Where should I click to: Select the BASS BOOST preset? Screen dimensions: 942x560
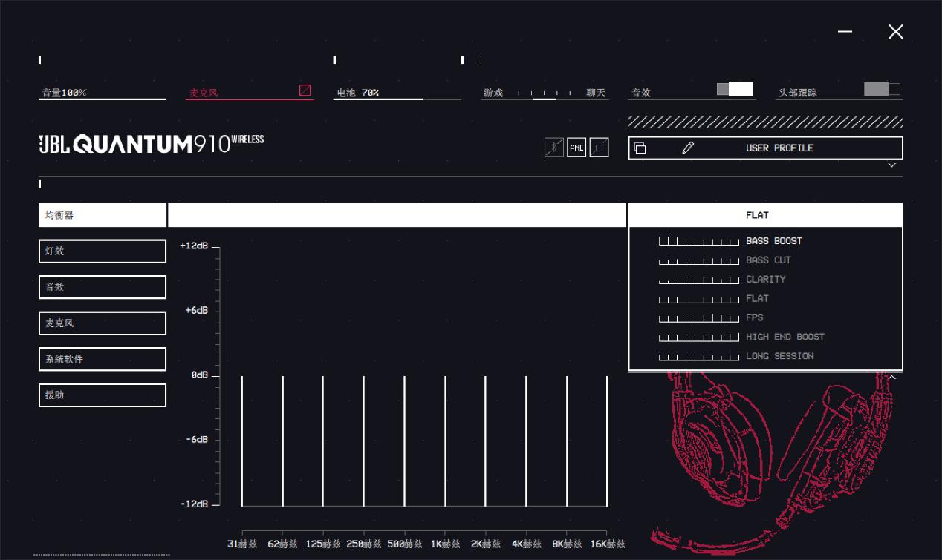tap(774, 241)
